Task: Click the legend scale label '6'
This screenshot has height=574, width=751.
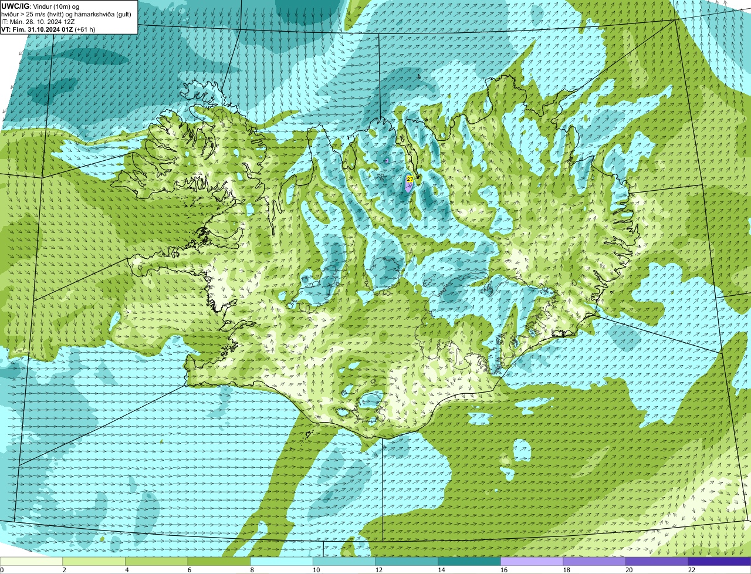Action: point(190,570)
